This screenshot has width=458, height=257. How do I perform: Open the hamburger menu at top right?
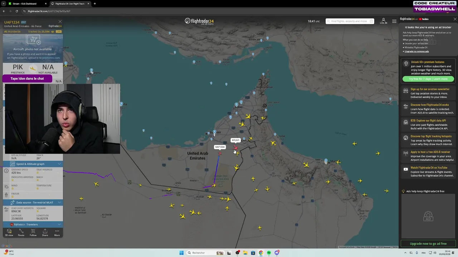click(394, 21)
